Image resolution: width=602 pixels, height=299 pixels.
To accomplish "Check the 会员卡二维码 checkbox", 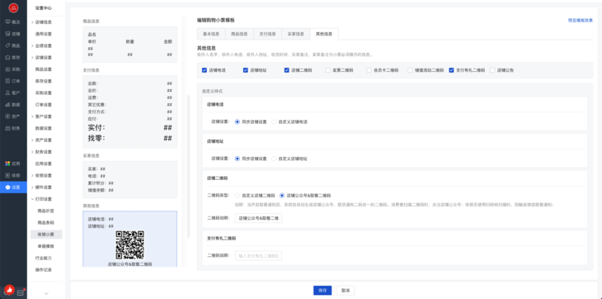I will pos(369,70).
